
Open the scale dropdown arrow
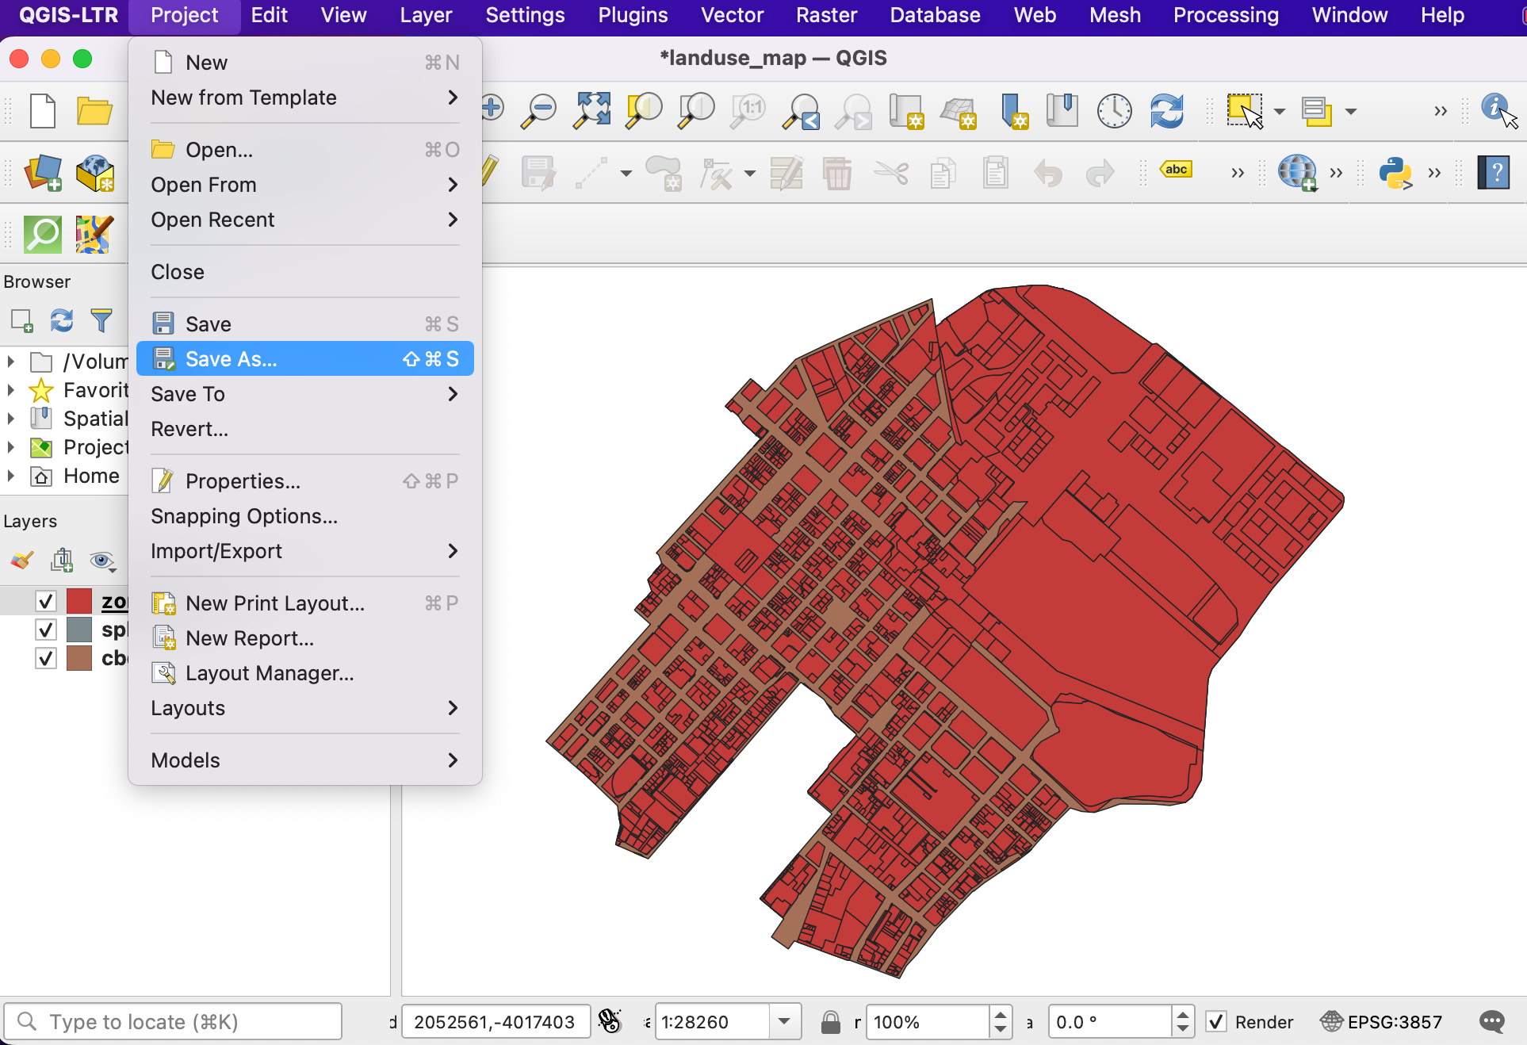(x=784, y=1021)
